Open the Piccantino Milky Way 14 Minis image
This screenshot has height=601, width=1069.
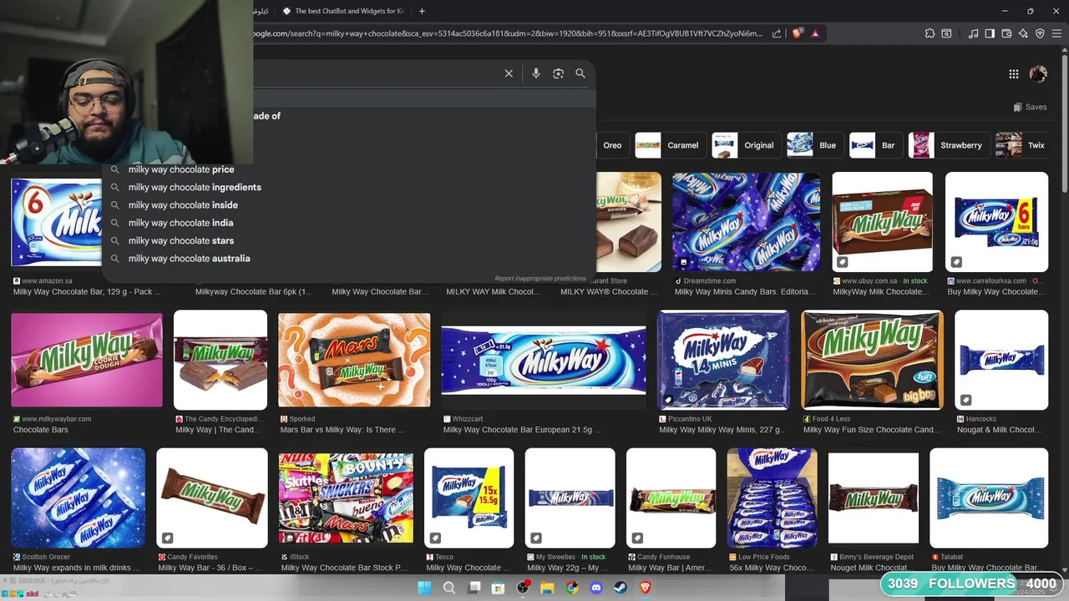(x=723, y=360)
